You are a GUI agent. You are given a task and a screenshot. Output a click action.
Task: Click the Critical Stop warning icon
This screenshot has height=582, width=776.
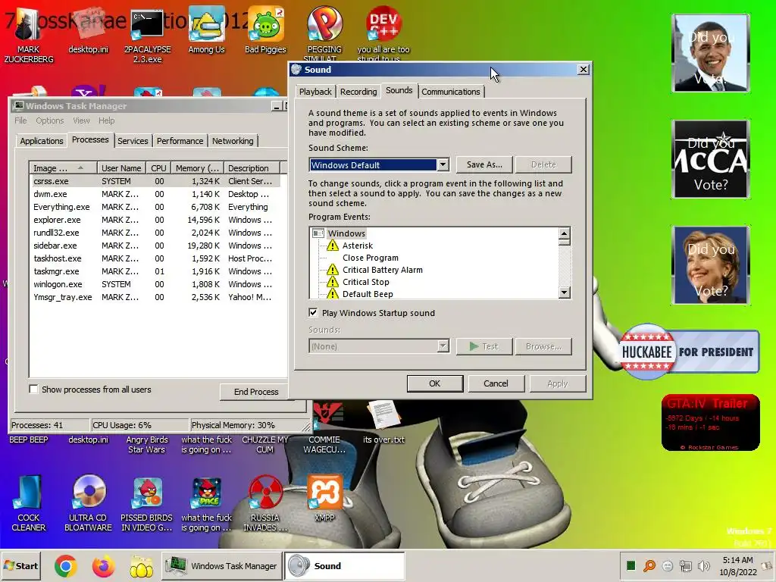[x=333, y=282]
